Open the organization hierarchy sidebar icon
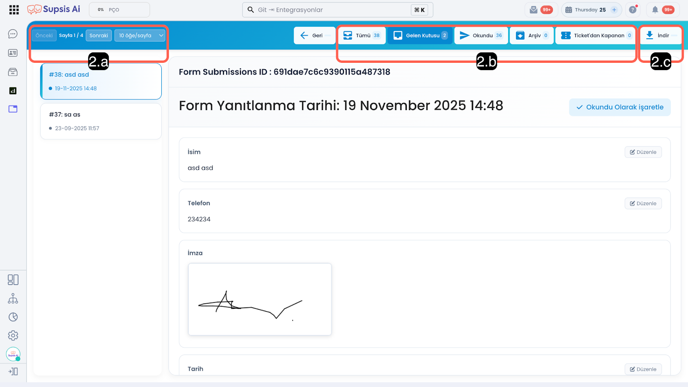 (13, 298)
